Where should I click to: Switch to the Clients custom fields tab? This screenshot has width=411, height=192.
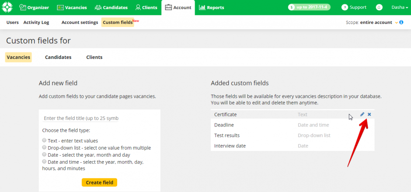click(x=94, y=57)
